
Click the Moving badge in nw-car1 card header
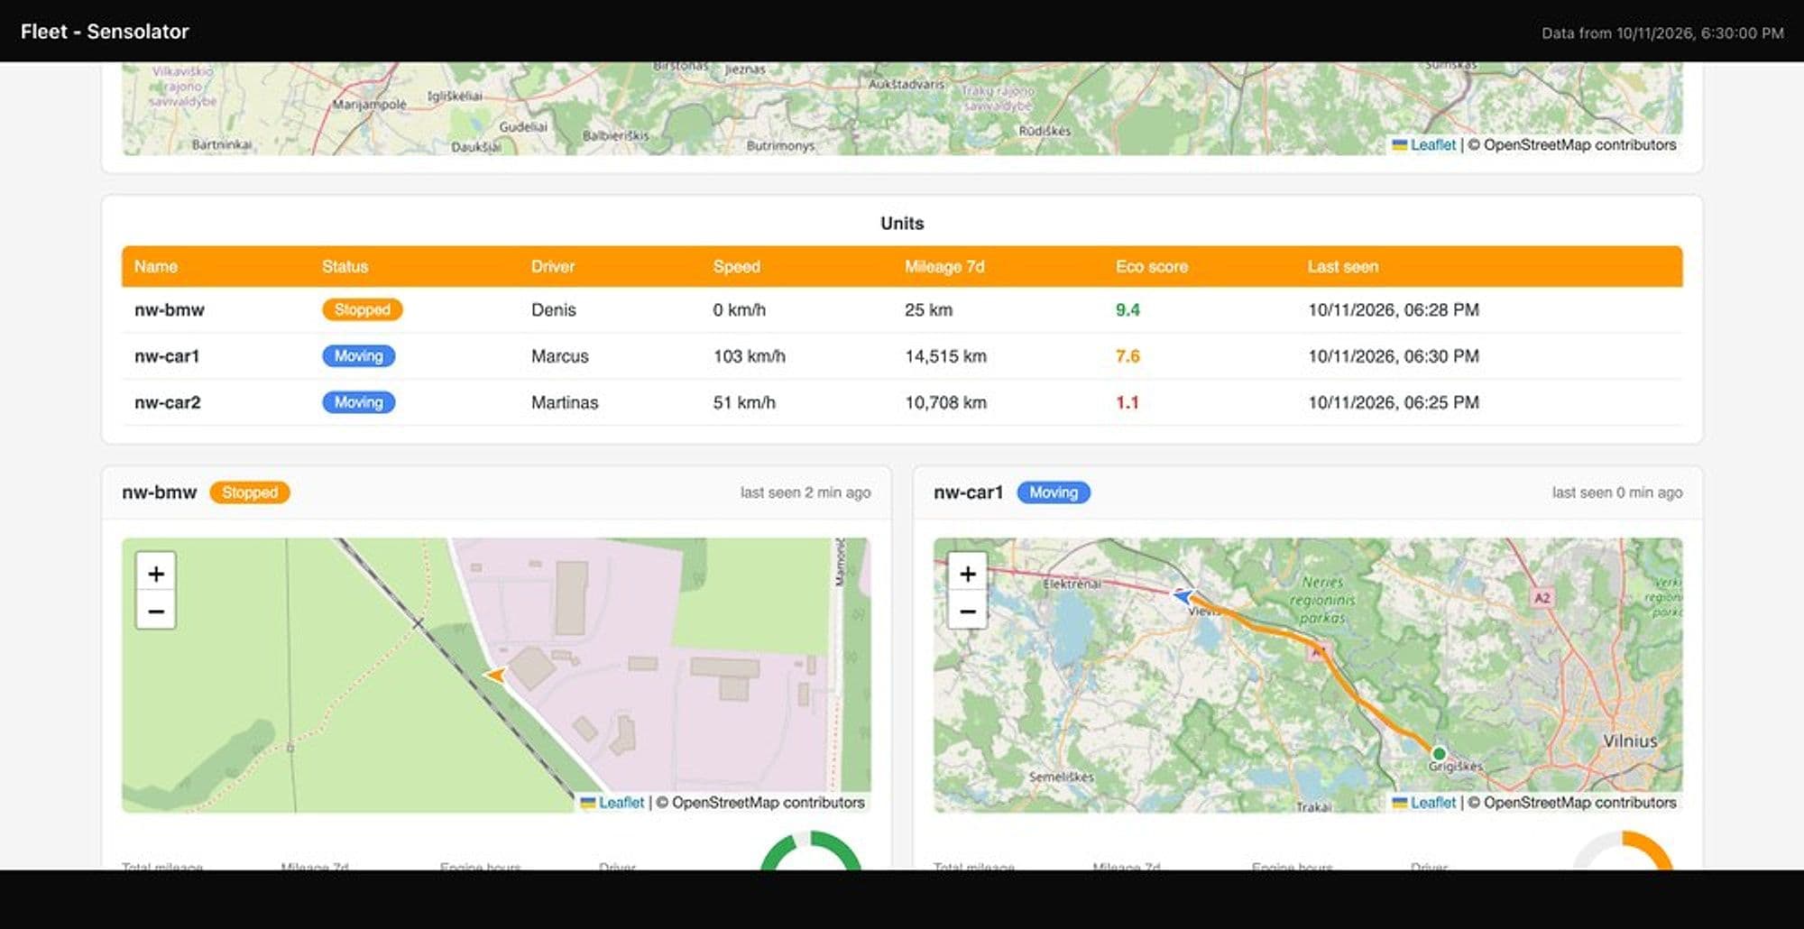tap(1054, 492)
